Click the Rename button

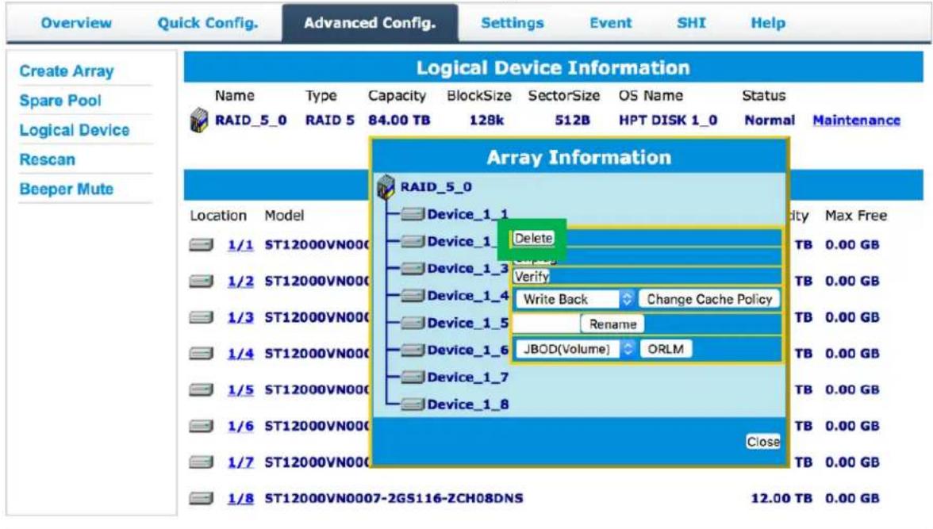coord(612,324)
